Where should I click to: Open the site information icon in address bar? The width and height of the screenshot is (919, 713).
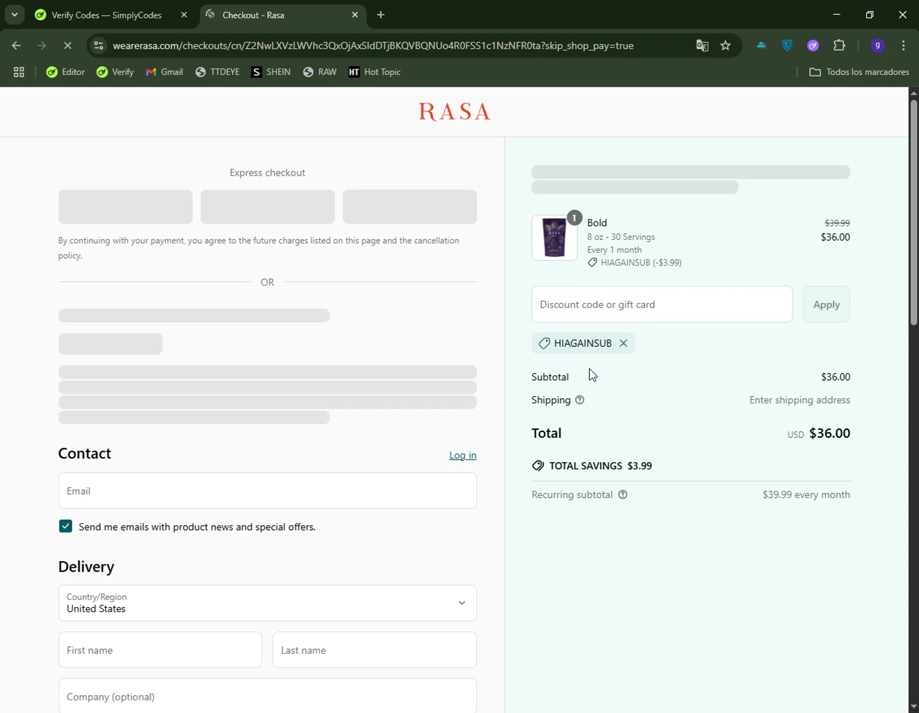click(x=99, y=45)
